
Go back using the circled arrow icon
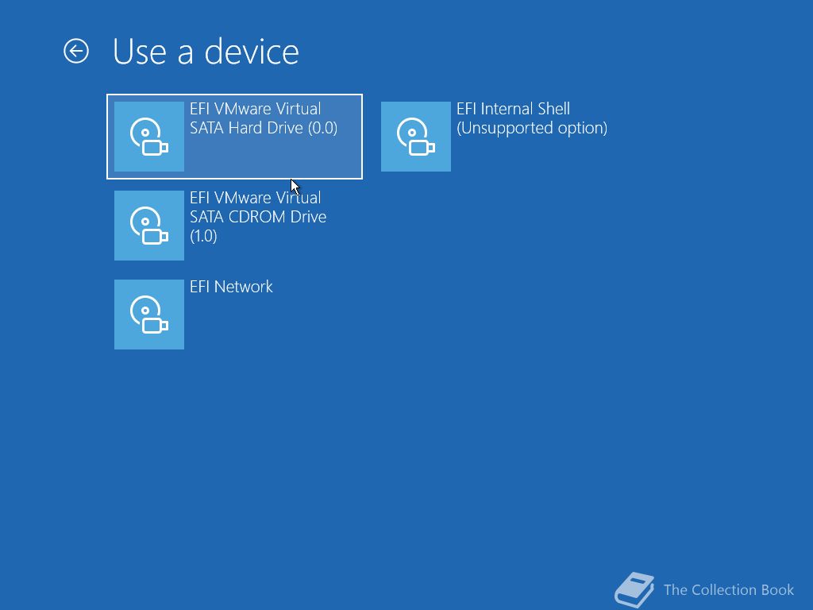click(76, 52)
